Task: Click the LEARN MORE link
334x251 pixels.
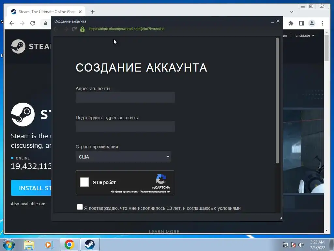Action: (x=164, y=232)
